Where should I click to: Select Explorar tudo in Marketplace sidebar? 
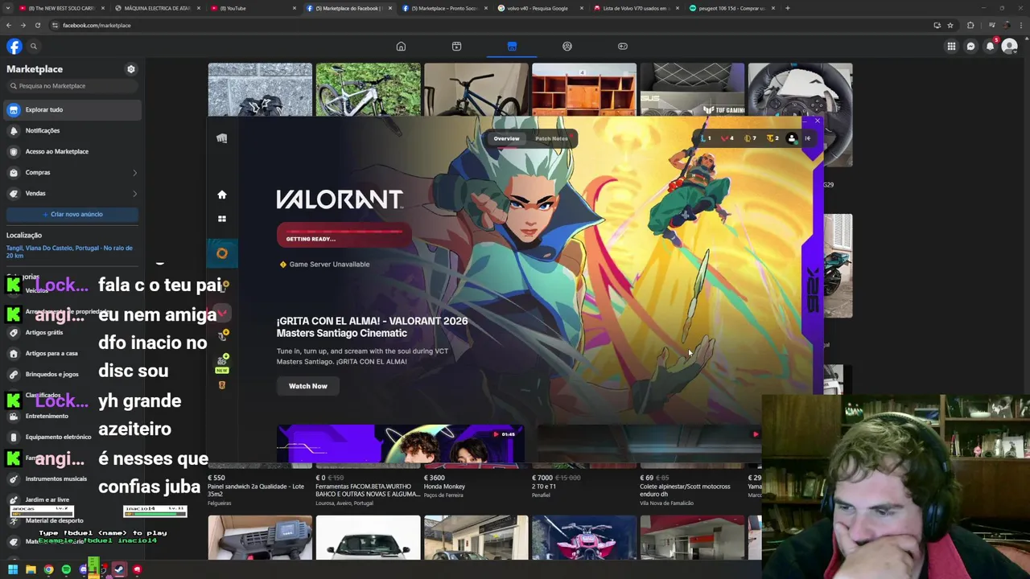click(72, 109)
